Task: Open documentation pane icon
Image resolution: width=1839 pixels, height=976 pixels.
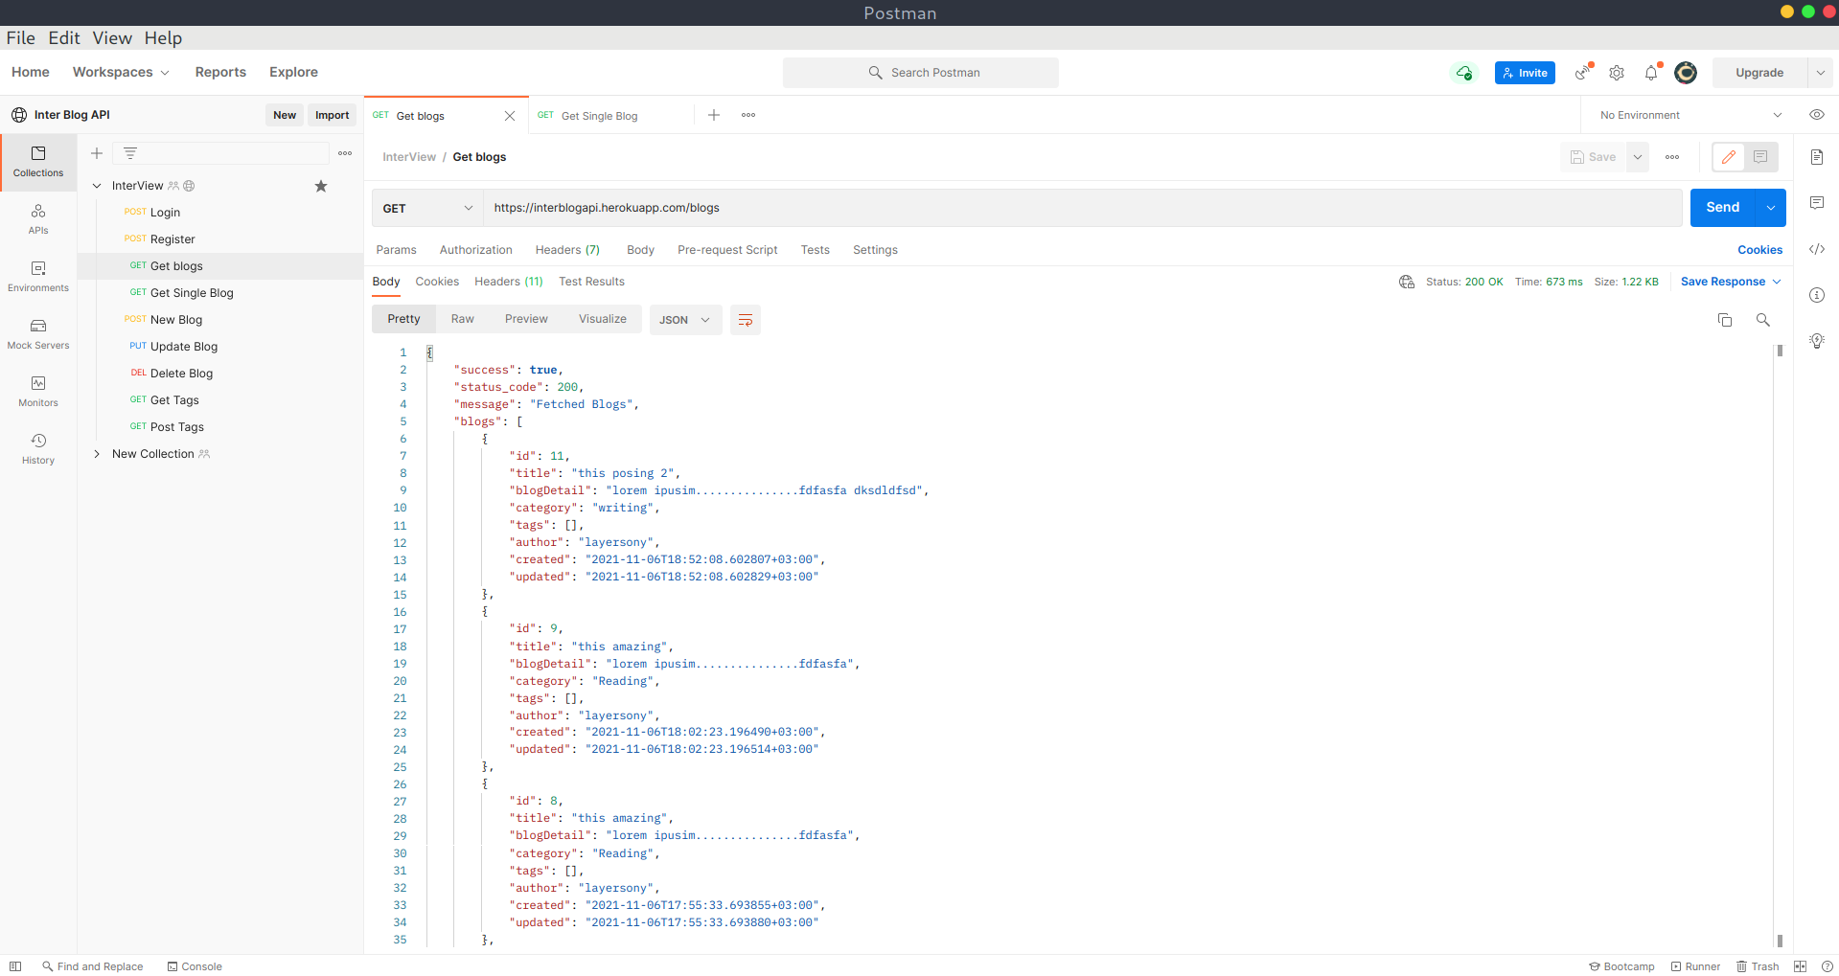Action: (x=1817, y=157)
